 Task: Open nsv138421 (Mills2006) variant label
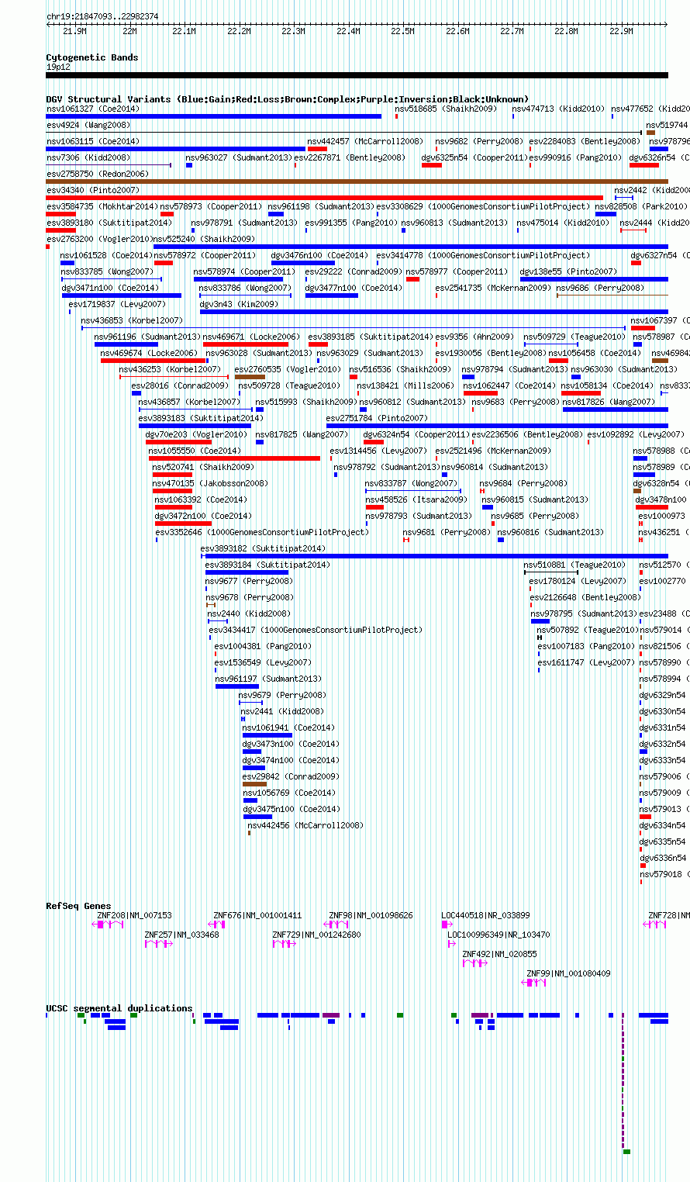[405, 386]
